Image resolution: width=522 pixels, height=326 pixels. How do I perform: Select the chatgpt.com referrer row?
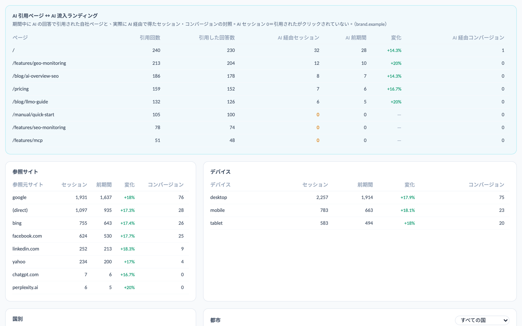coord(100,275)
